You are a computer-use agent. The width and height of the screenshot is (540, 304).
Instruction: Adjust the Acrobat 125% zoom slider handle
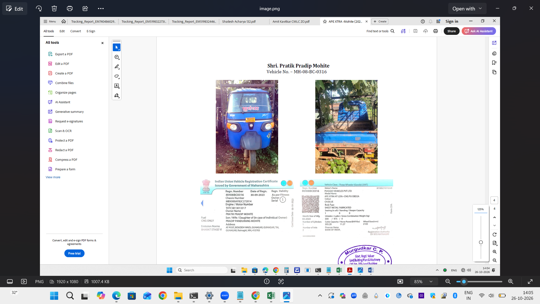(481, 242)
